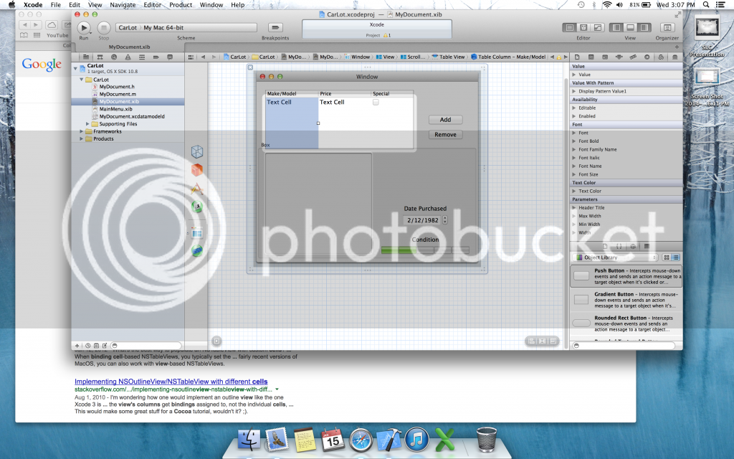The image size is (734, 459).
Task: Select First Responder orange cube in dock
Action: pyautogui.click(x=197, y=169)
